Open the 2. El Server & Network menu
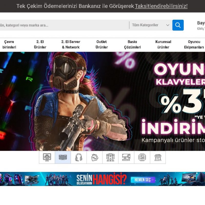 (71, 44)
